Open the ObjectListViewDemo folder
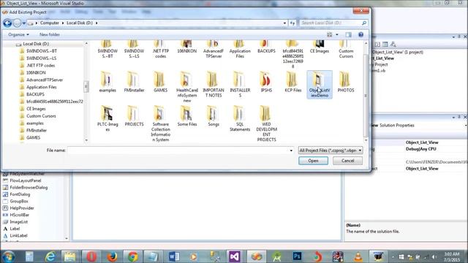The height and width of the screenshot is (263, 468). click(x=319, y=85)
